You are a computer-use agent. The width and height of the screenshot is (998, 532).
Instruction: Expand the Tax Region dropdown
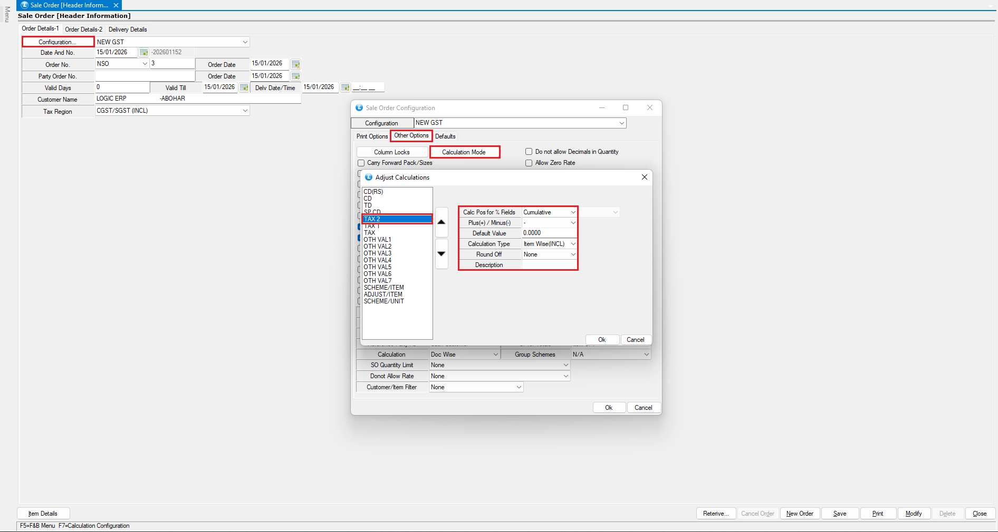click(245, 111)
